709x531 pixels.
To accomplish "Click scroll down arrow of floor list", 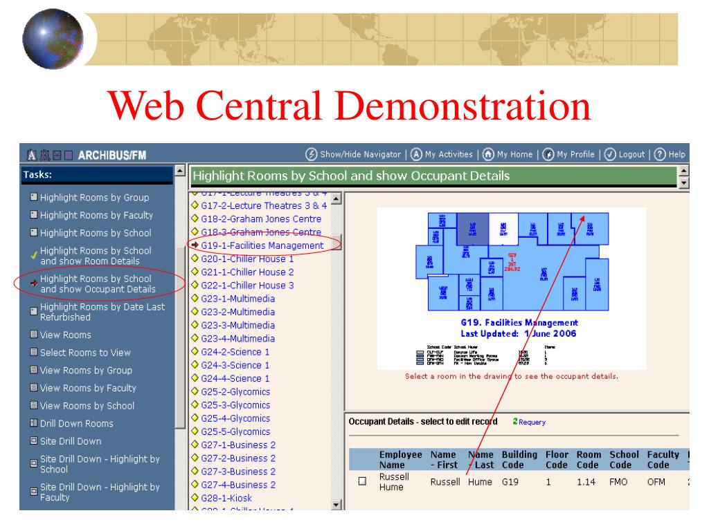I will tap(336, 504).
